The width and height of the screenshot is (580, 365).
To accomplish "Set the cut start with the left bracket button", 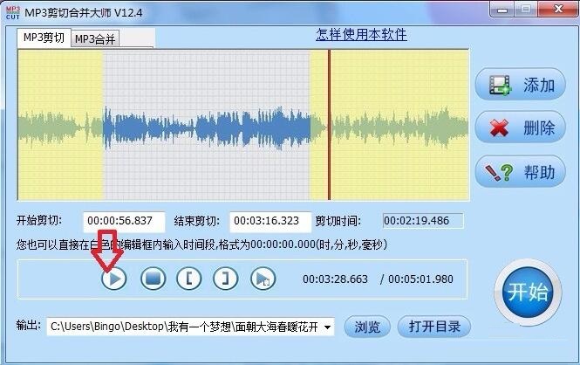I will tap(190, 279).
